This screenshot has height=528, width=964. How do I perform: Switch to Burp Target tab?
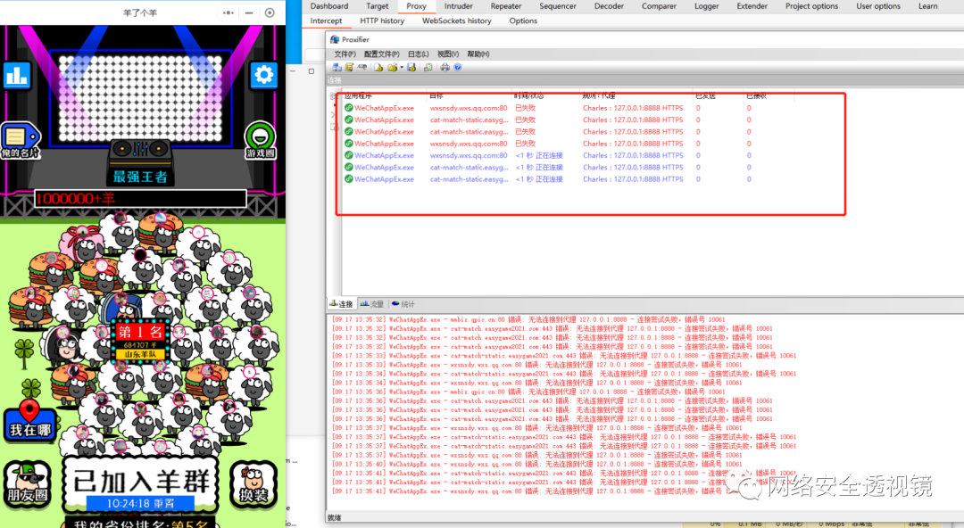pyautogui.click(x=377, y=6)
